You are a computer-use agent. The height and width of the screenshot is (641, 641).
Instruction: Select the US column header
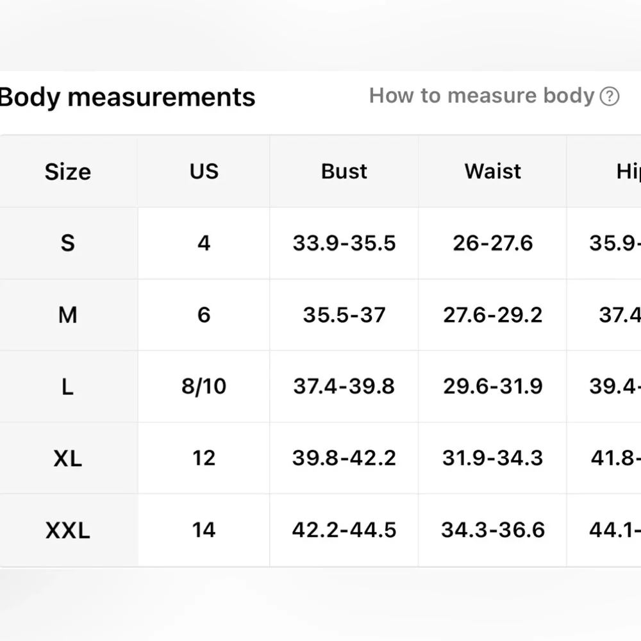(204, 171)
